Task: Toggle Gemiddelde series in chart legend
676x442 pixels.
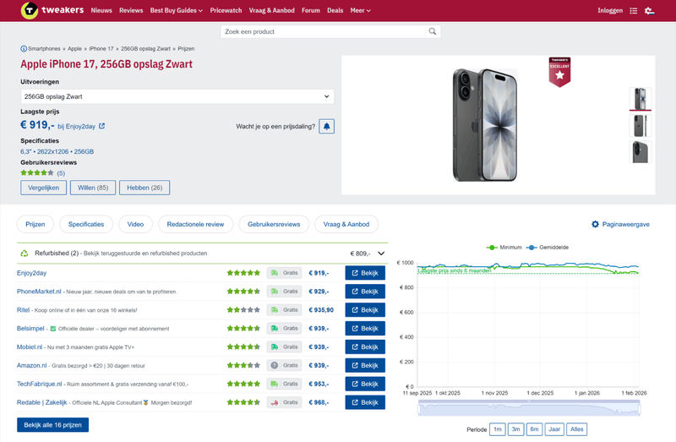Action: pyautogui.click(x=548, y=248)
